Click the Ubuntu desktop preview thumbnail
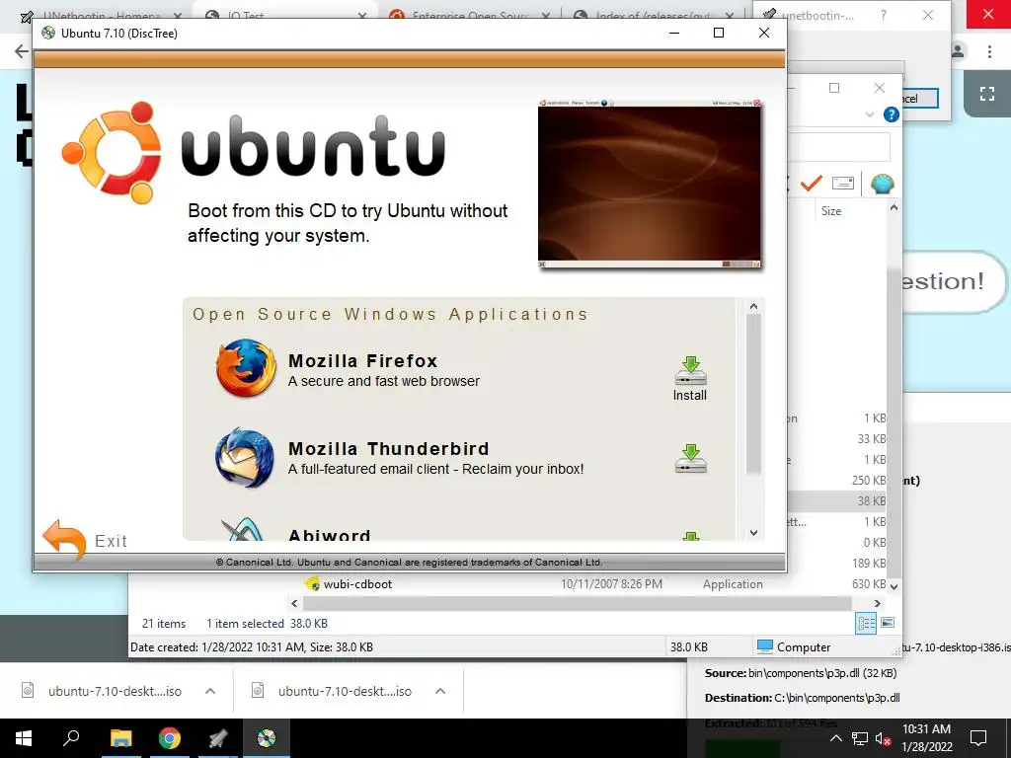This screenshot has height=758, width=1011. (x=650, y=184)
